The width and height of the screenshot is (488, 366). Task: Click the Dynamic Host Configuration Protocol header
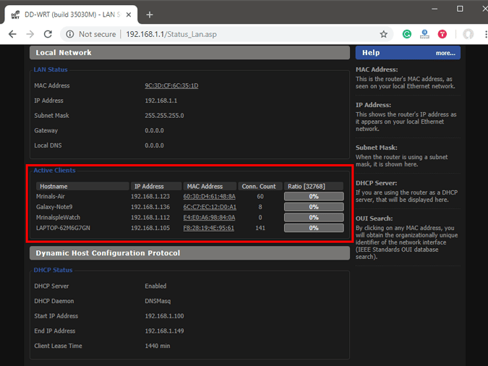pos(189,253)
